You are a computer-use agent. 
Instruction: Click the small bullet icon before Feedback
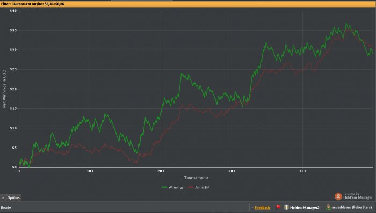[252, 208]
